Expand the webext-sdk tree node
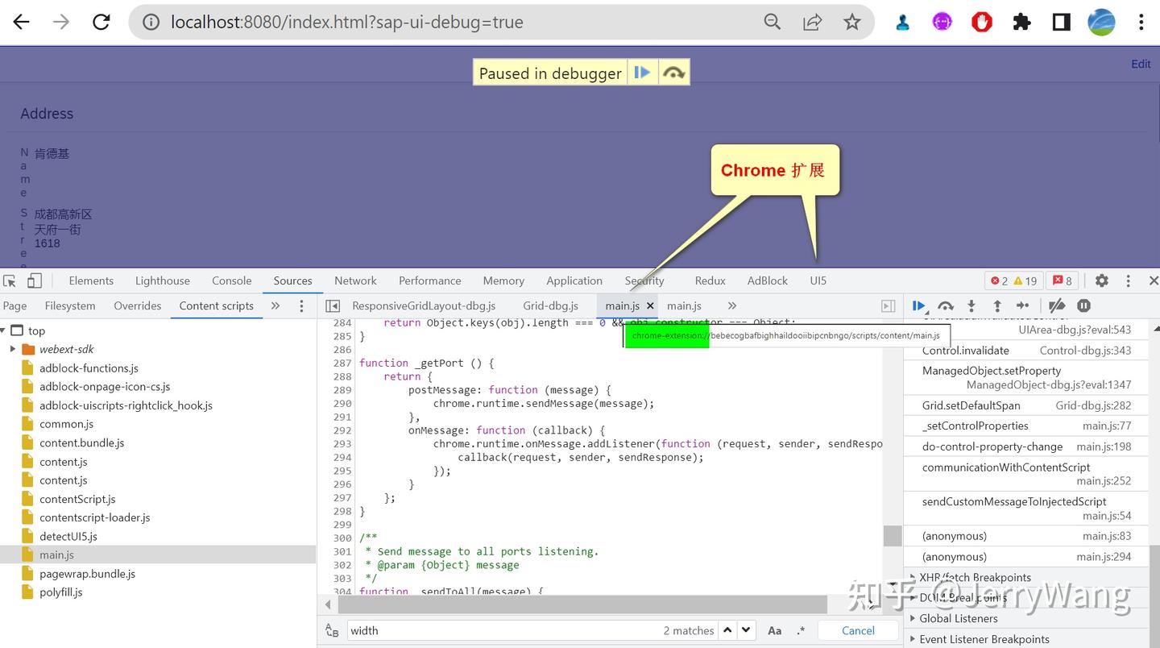Screen dimensions: 1160x648 (x=14, y=350)
